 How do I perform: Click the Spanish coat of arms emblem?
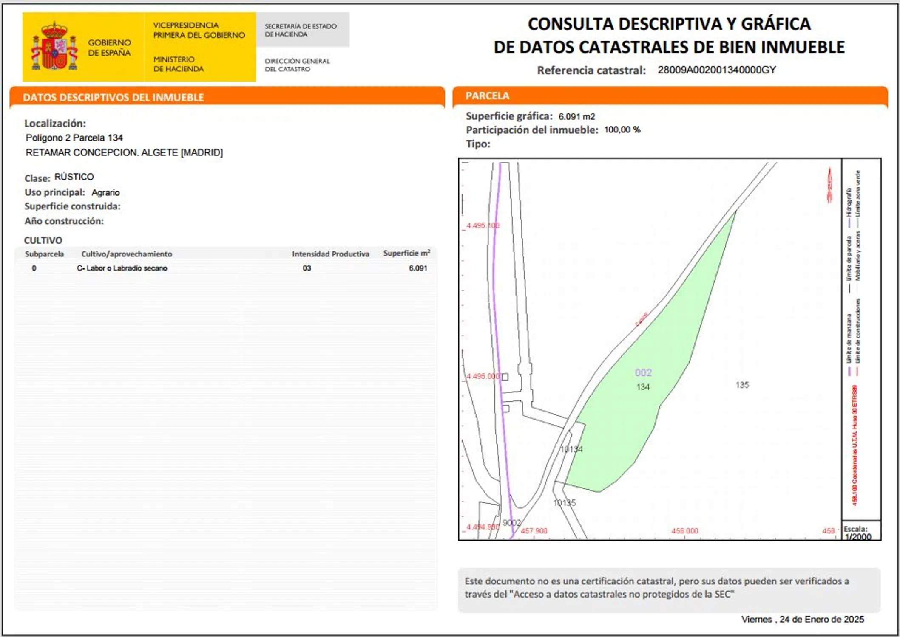(54, 47)
